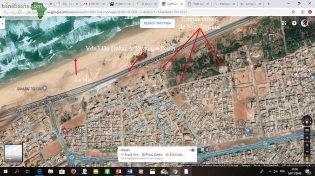Open Word from the Windows taskbar
315x176 pixels.
129,171
